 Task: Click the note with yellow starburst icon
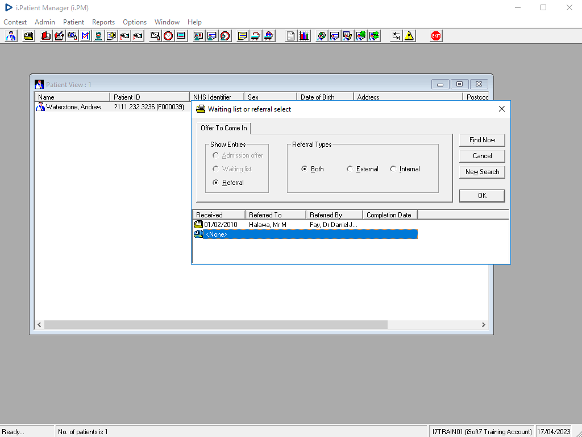(111, 36)
